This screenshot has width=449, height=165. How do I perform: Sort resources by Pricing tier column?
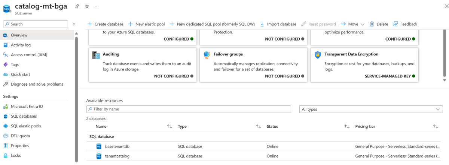(436, 127)
